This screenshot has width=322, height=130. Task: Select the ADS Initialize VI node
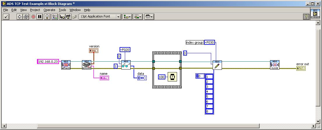(66, 65)
